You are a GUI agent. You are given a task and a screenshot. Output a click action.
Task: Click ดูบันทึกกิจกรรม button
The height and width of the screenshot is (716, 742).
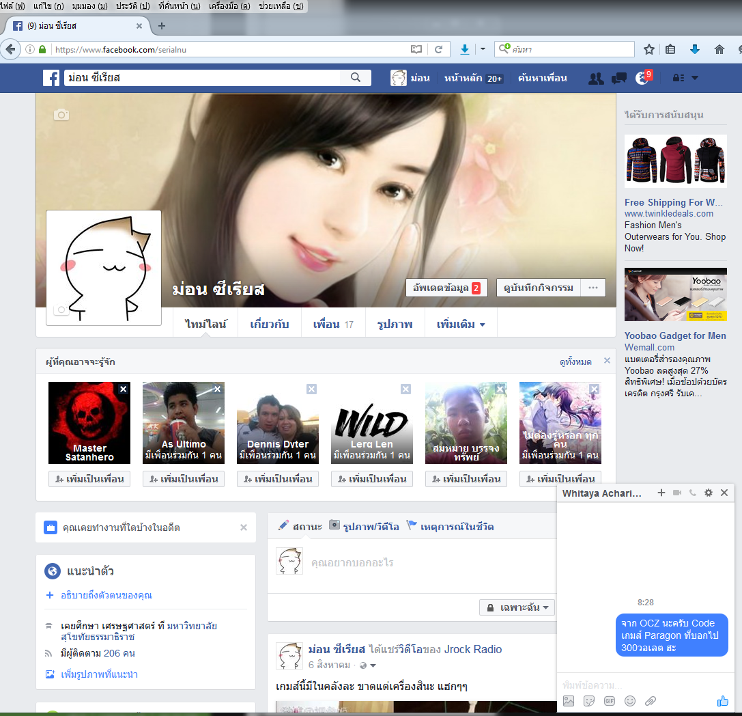pos(539,288)
